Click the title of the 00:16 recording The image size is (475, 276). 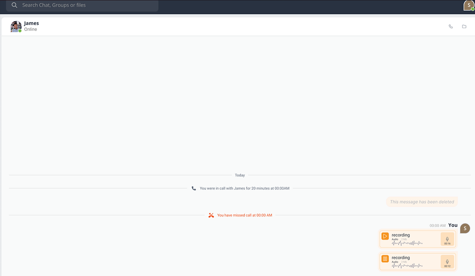(401, 235)
